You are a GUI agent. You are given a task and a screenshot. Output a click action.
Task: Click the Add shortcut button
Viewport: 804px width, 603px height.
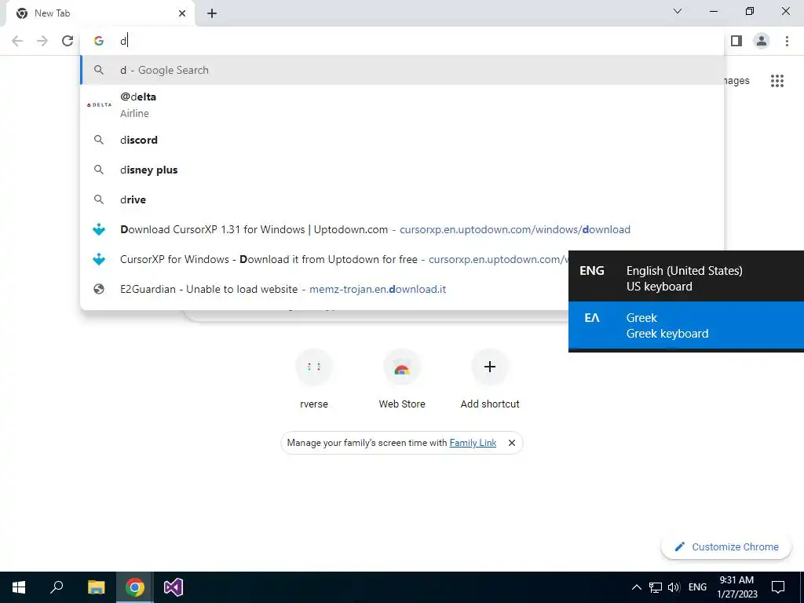pyautogui.click(x=490, y=379)
